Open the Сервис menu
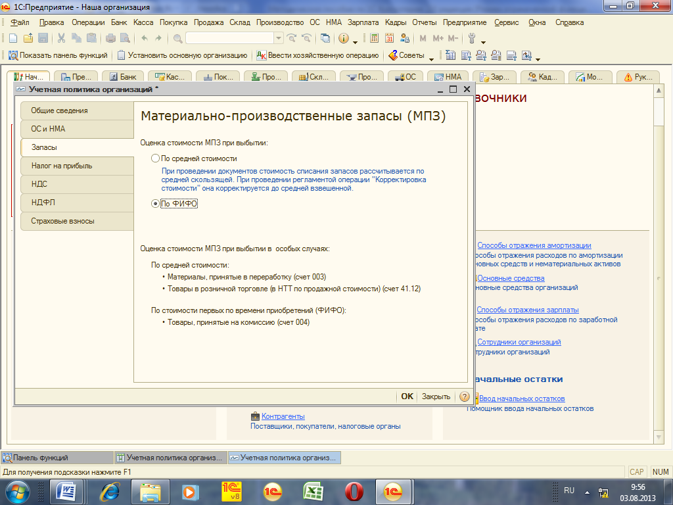The image size is (673, 505). pos(507,22)
